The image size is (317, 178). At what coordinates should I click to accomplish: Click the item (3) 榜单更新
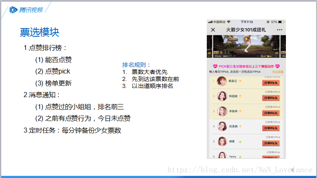click(53, 83)
